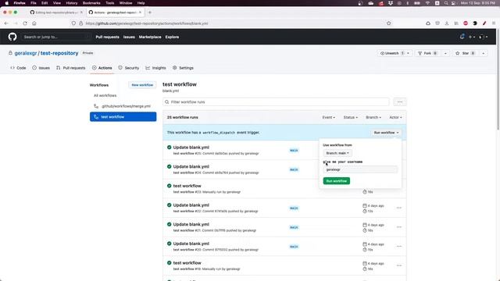Switch to Editing test-repository browser tab

pos(56,12)
